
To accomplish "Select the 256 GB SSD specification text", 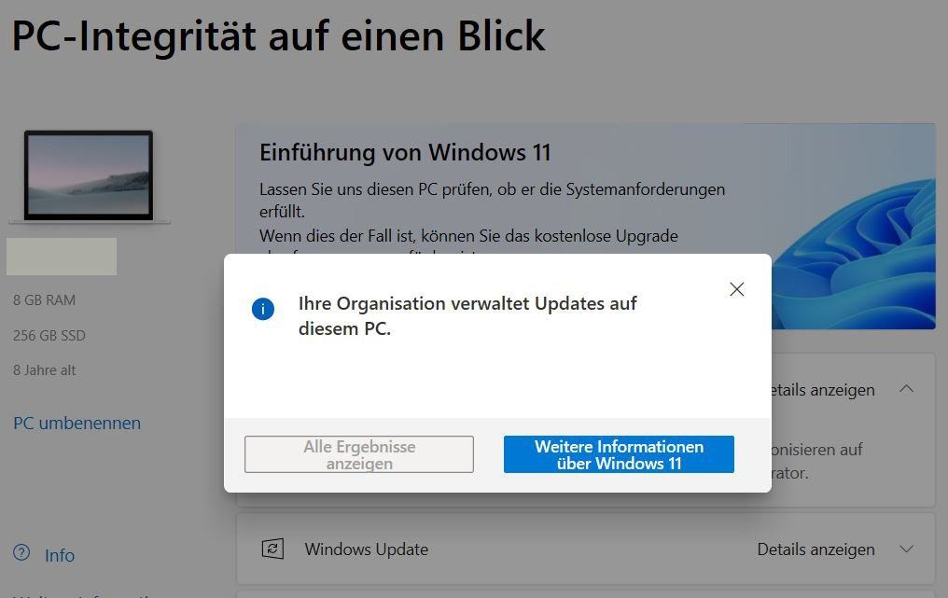I will click(49, 335).
